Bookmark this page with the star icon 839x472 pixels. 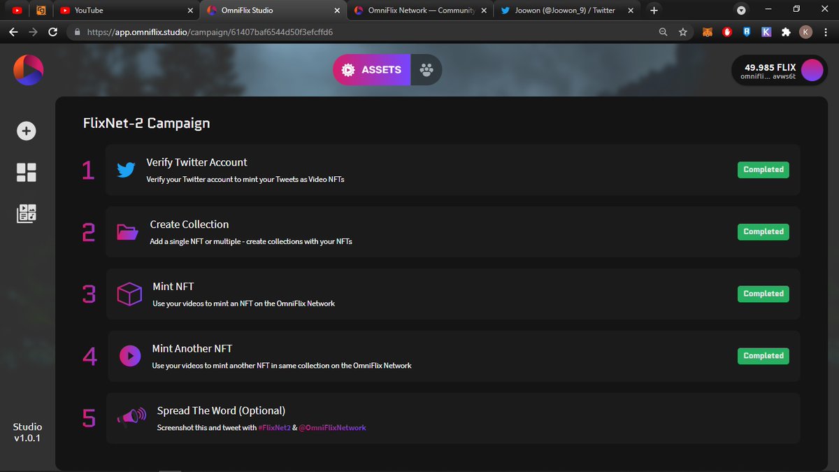[x=683, y=32]
